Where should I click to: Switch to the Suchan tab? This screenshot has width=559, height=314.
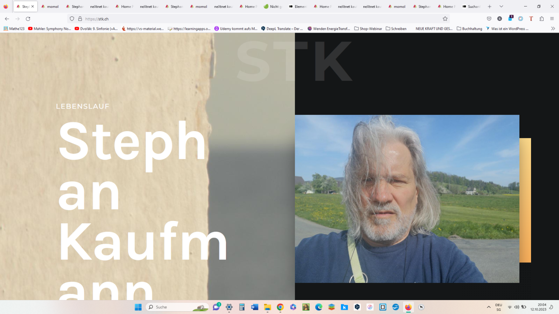[471, 7]
